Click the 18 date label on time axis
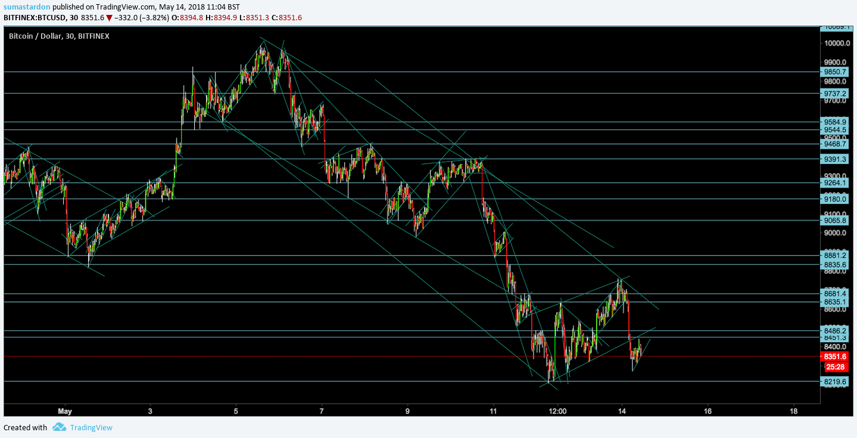Viewport: 857px width, 438px height. [794, 411]
